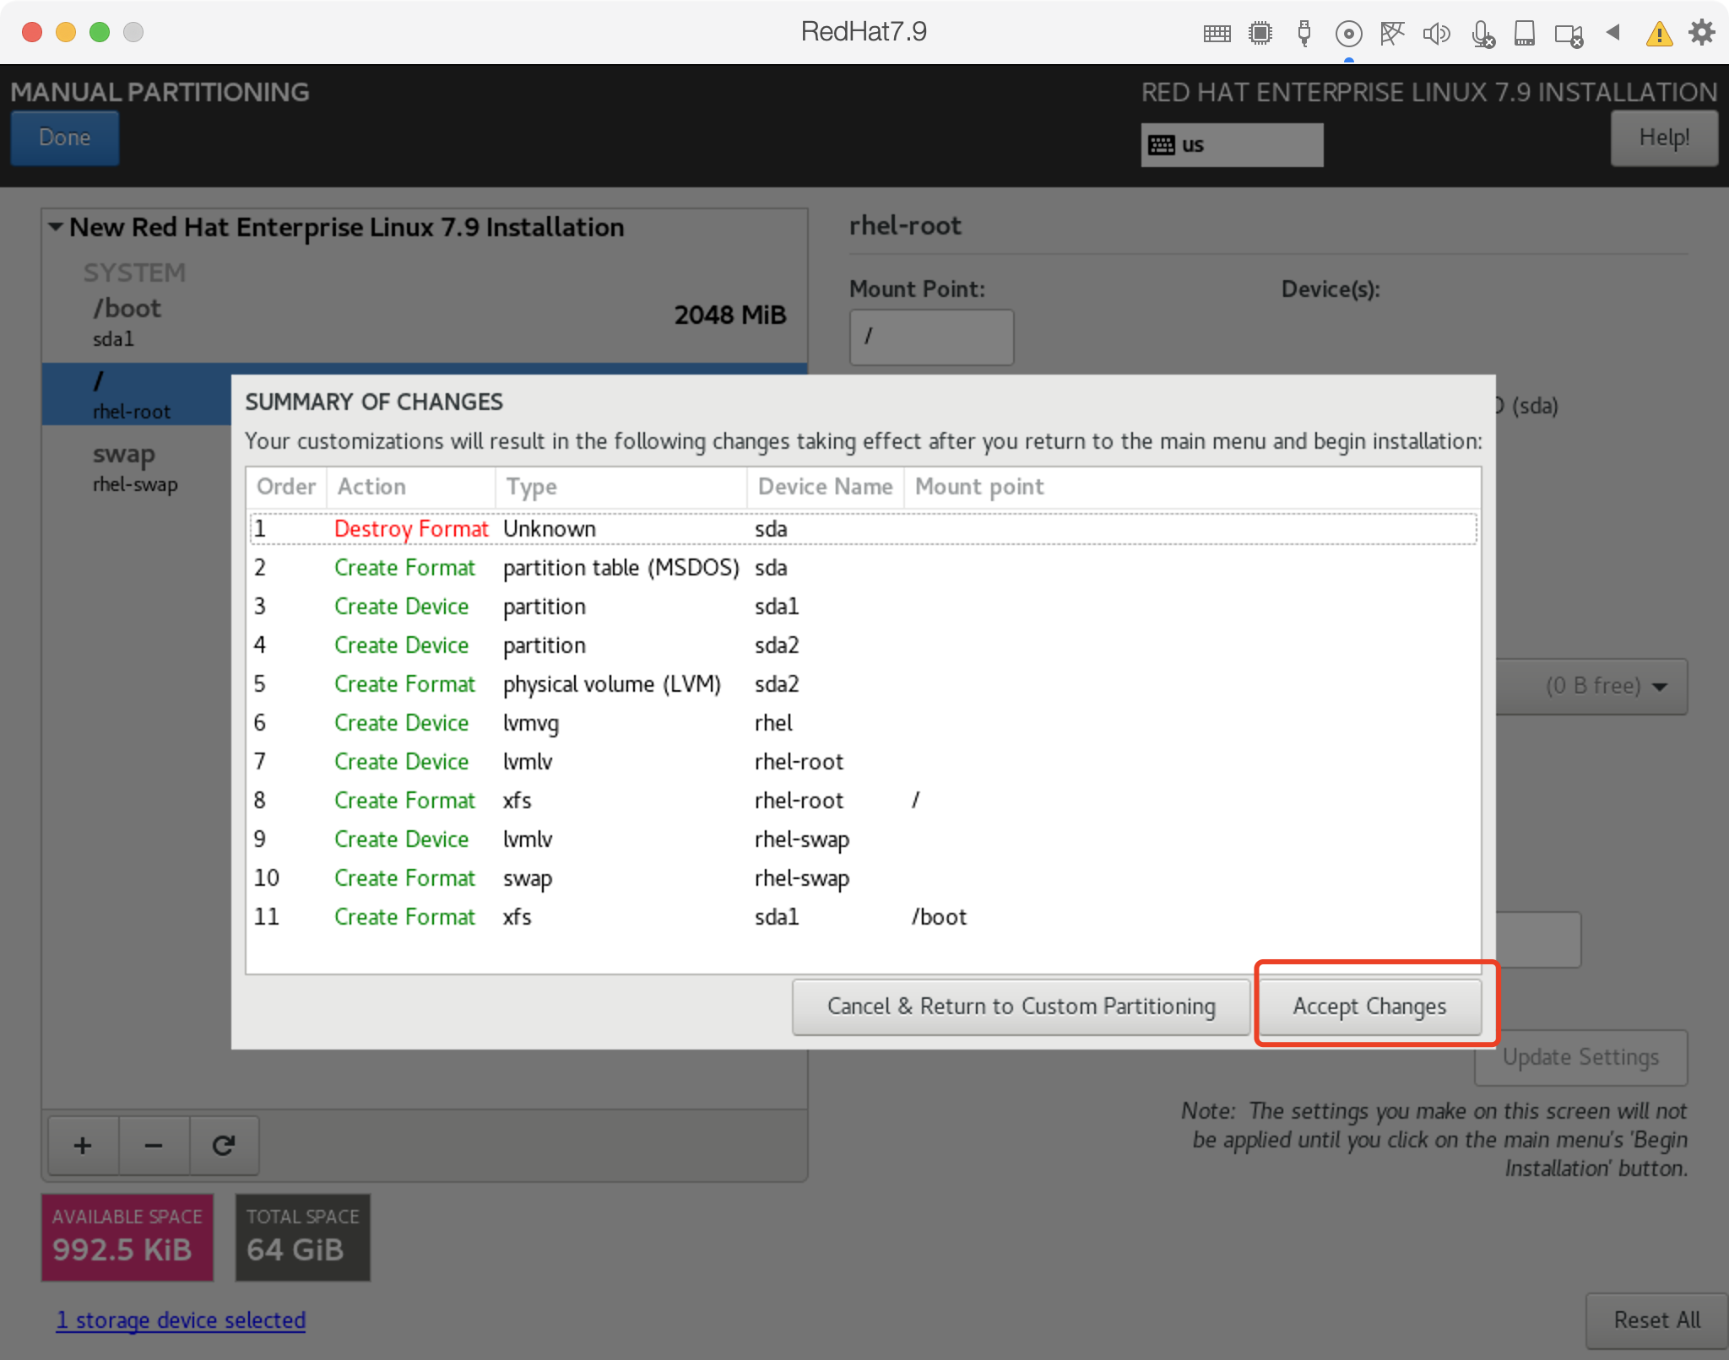Click Accept Changes button
Viewport: 1729px width, 1360px height.
1369,1006
